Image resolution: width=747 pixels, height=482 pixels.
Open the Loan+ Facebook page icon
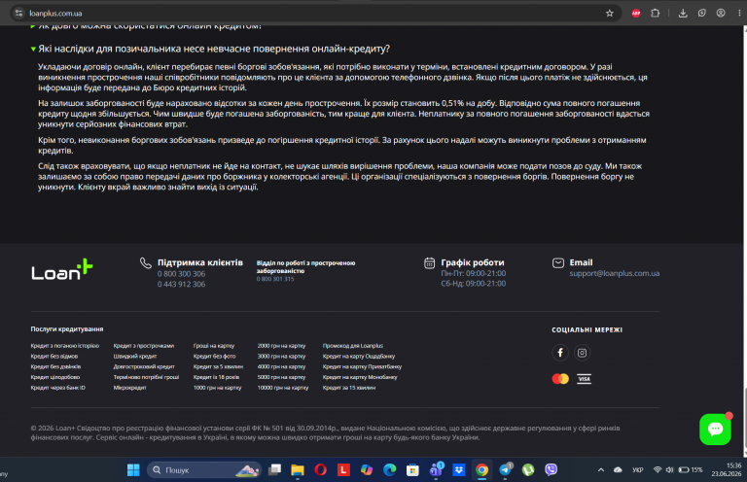coord(560,353)
